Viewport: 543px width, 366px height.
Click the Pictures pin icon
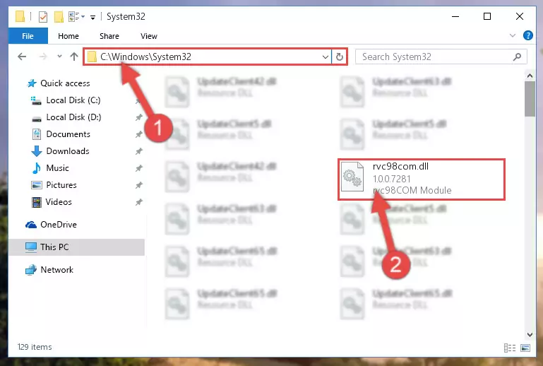tap(138, 185)
